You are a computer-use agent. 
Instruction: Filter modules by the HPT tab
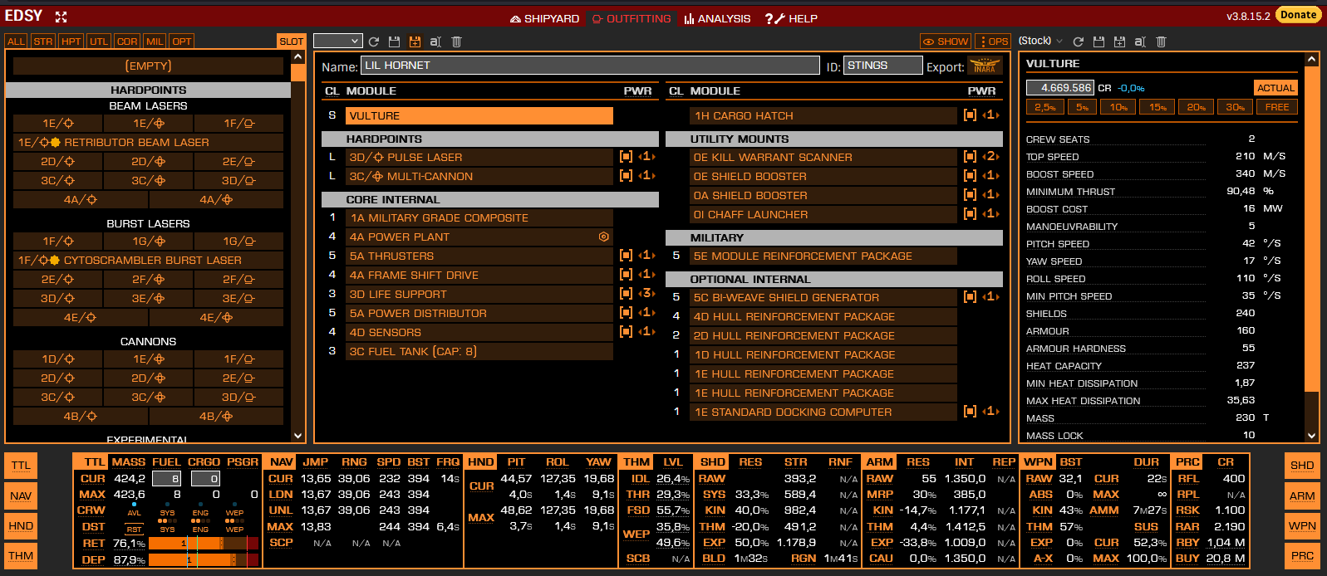[71, 41]
